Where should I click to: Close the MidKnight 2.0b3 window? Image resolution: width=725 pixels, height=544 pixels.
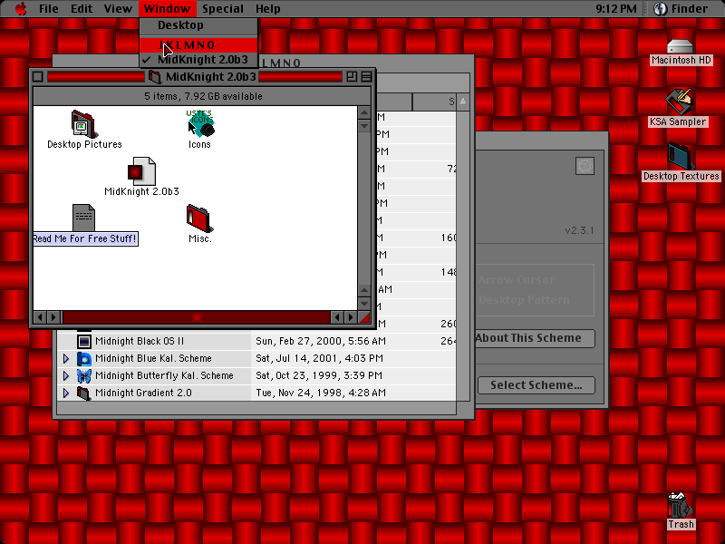pyautogui.click(x=38, y=77)
